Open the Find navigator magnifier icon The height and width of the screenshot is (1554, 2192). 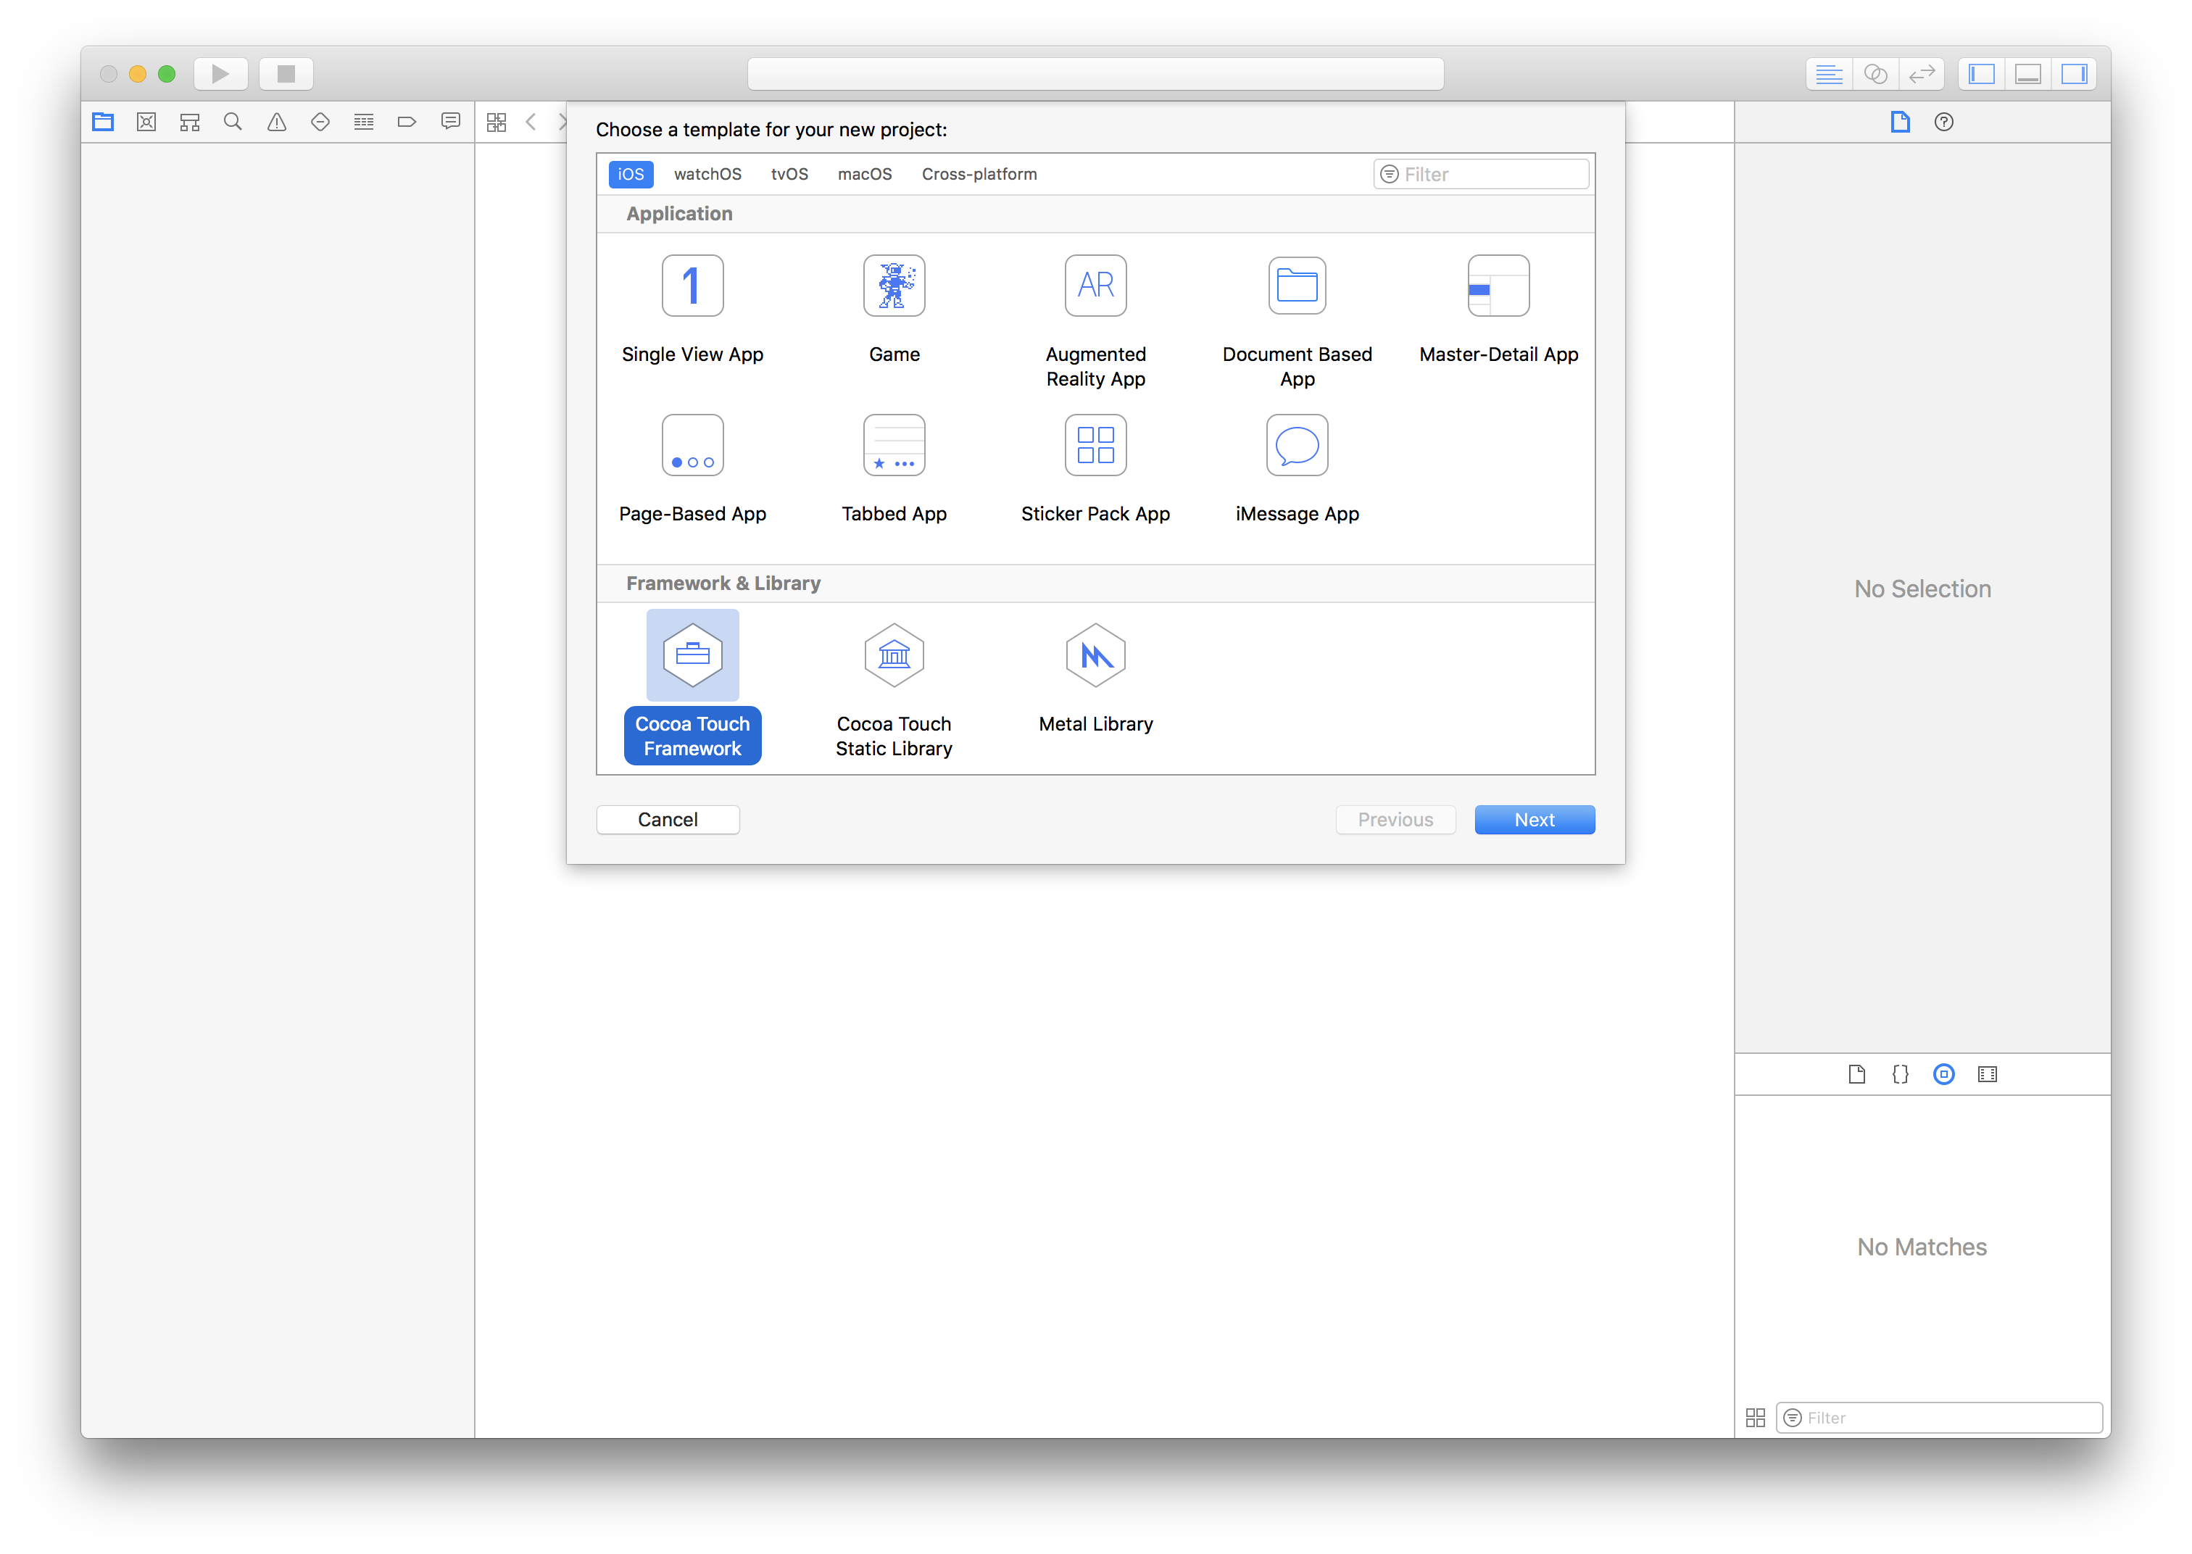pyautogui.click(x=233, y=122)
